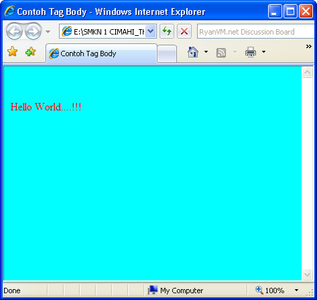Click the RSS feeds icon
Screen dimensions: 317x300
point(221,53)
